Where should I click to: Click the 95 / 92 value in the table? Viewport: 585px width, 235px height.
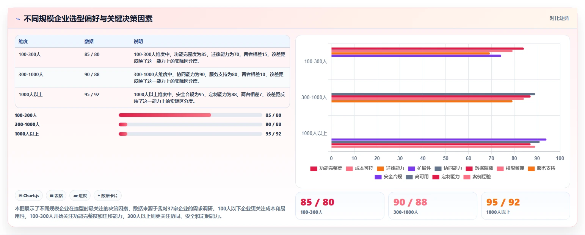[92, 95]
